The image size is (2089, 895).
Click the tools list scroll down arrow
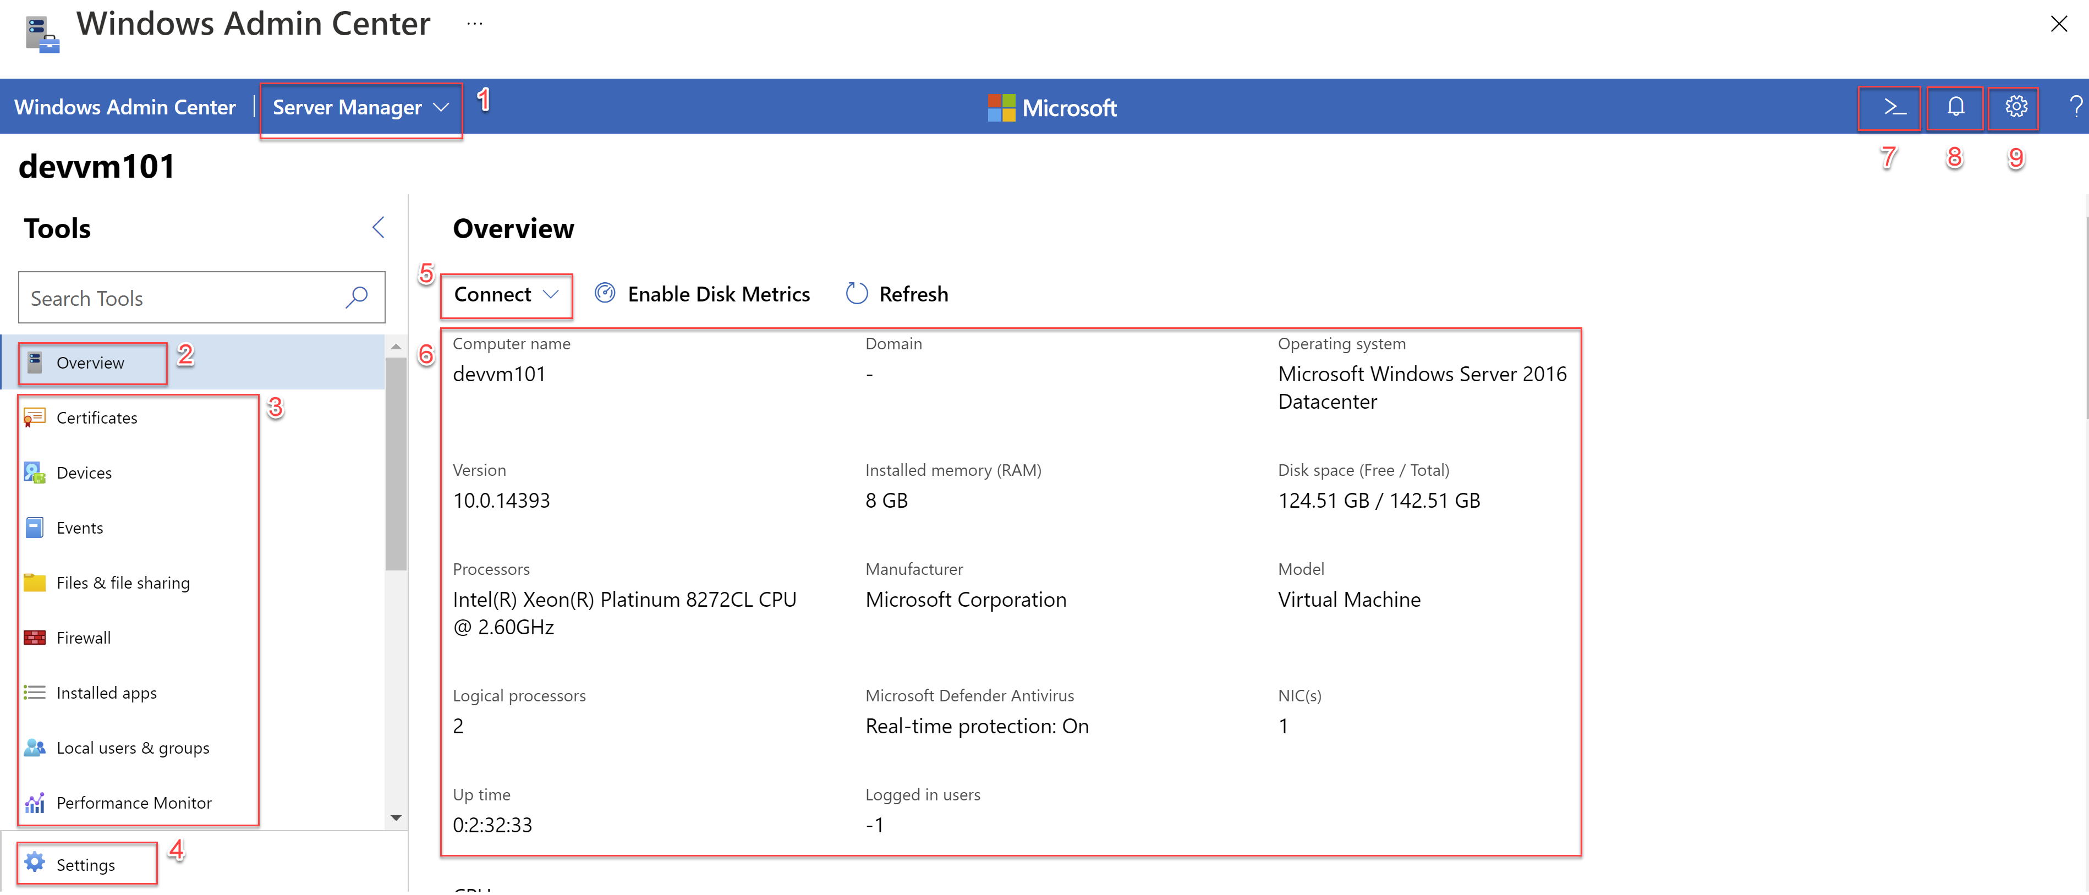(396, 818)
